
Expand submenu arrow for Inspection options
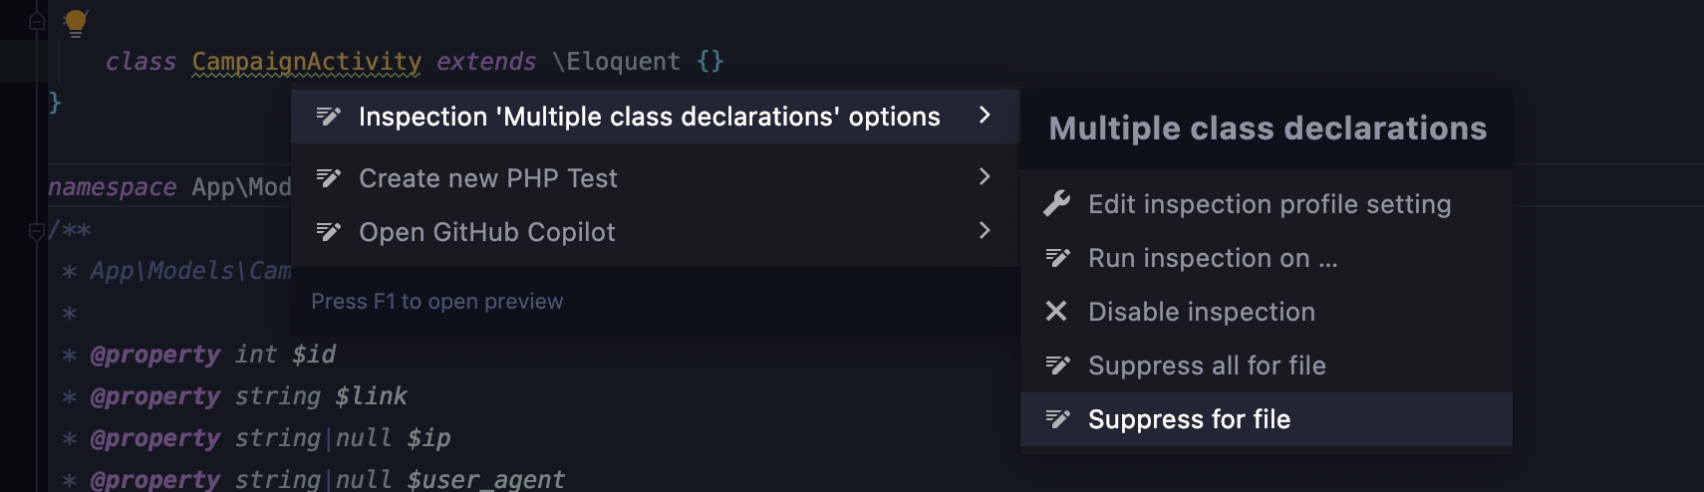(x=985, y=116)
